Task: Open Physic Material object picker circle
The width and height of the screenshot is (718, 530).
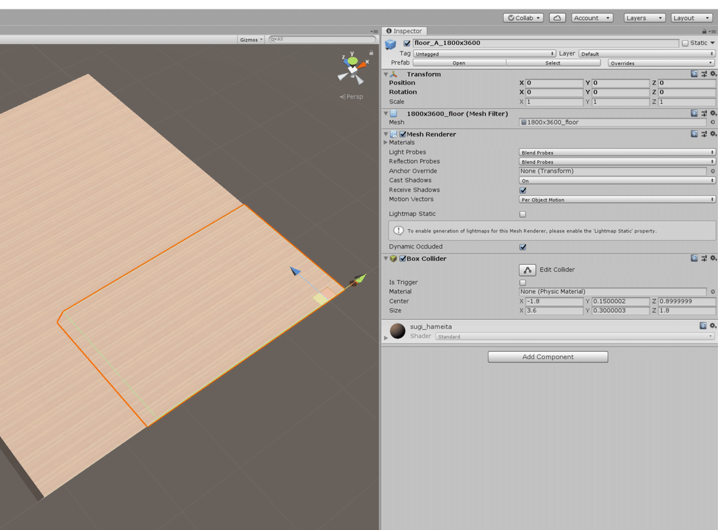Action: [x=713, y=292]
